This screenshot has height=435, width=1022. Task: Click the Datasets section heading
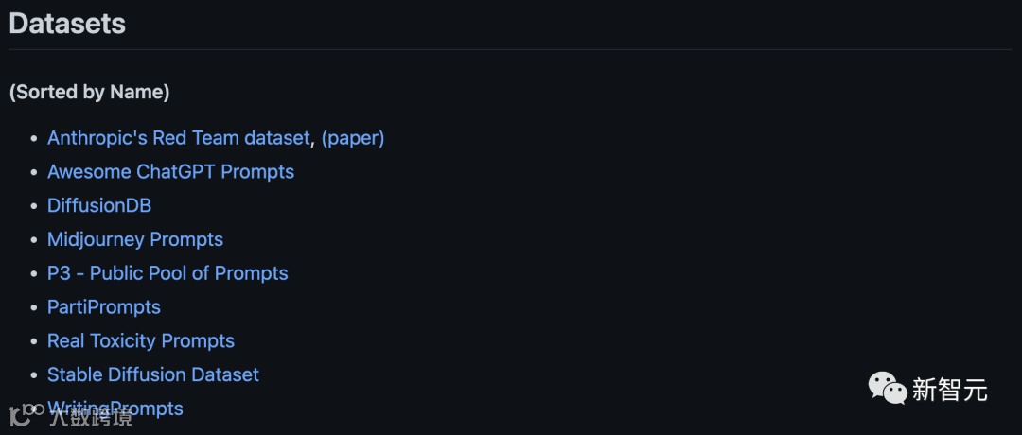click(67, 24)
